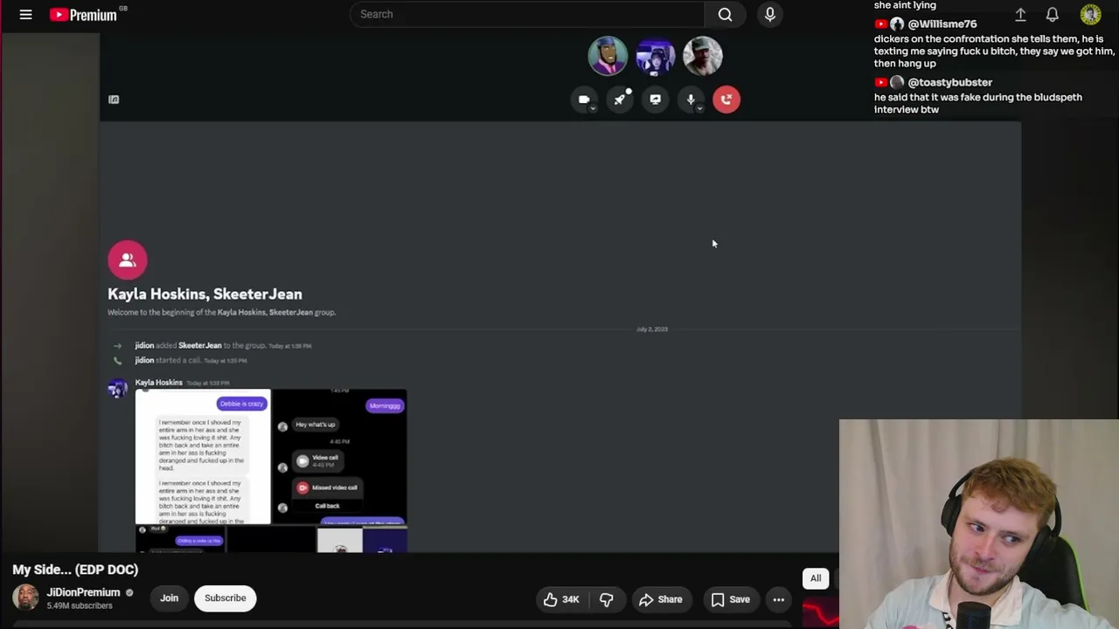Expand microphone options arrow in call
The width and height of the screenshot is (1119, 629).
click(699, 108)
